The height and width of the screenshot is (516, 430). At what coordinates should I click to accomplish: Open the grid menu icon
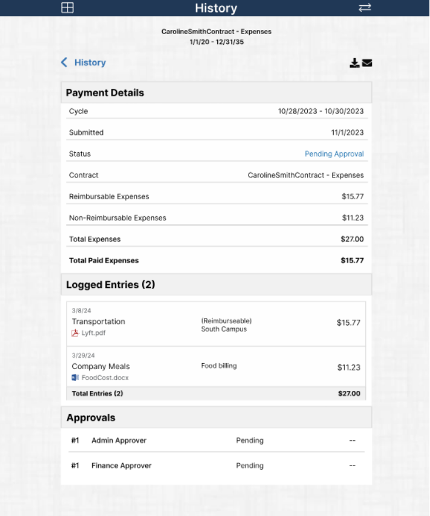point(68,8)
